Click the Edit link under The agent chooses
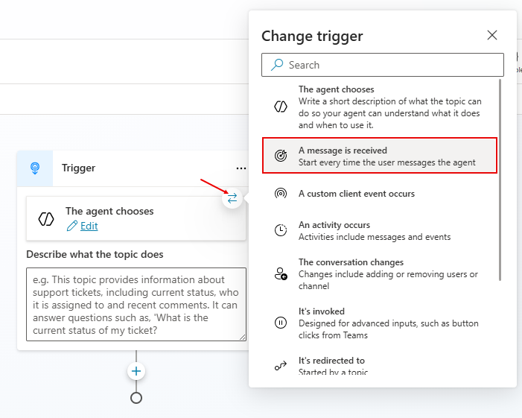This screenshot has width=522, height=418. pyautogui.click(x=89, y=226)
